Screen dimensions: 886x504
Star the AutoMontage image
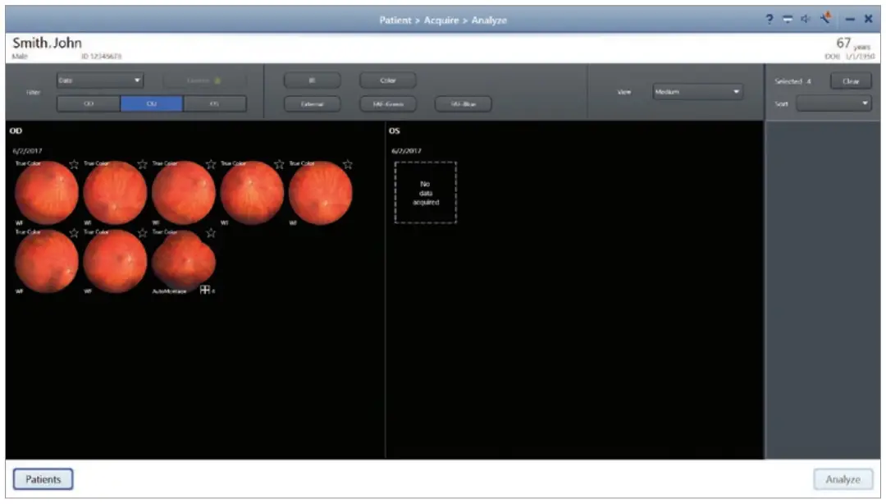point(211,232)
